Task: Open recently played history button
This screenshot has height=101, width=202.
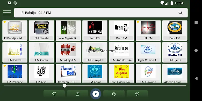Action: pyautogui.click(x=114, y=94)
